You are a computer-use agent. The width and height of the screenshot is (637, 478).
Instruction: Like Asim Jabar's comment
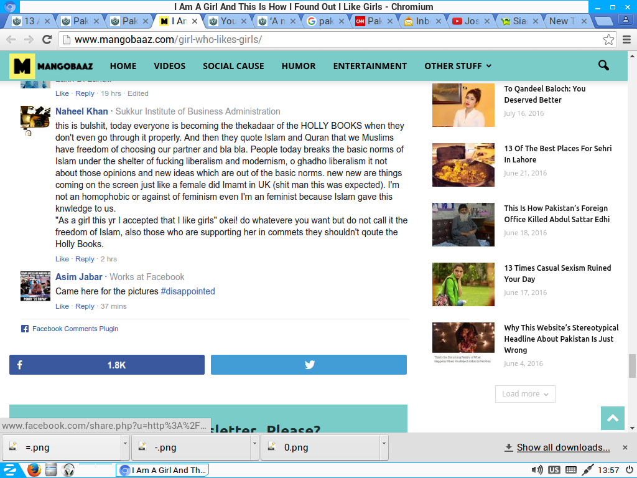click(x=62, y=306)
